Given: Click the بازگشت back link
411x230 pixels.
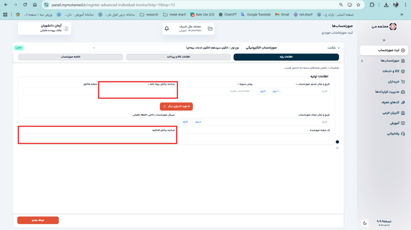Looking at the screenshot, I should click(332, 48).
